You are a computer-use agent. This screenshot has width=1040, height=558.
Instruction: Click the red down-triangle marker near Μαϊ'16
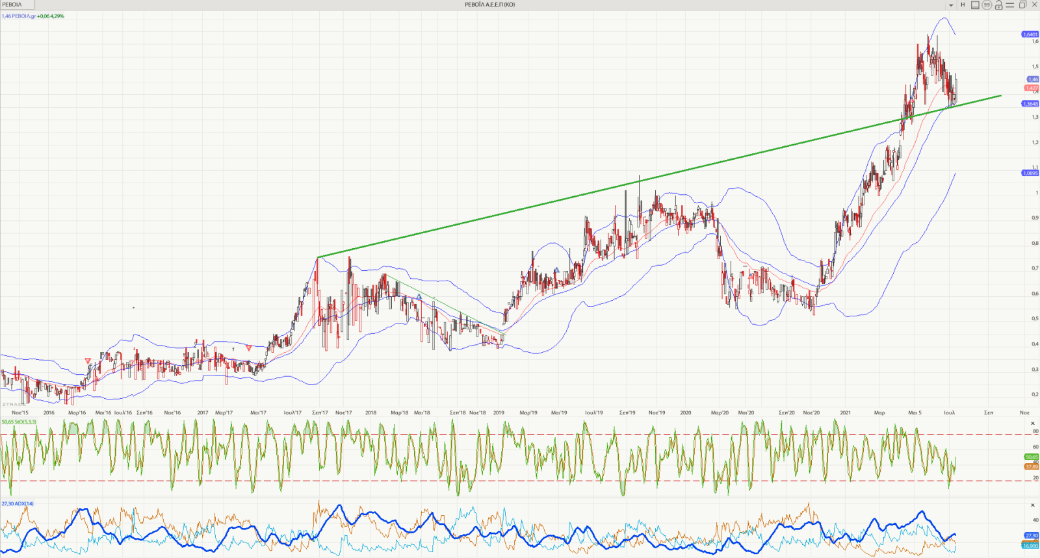(x=88, y=361)
